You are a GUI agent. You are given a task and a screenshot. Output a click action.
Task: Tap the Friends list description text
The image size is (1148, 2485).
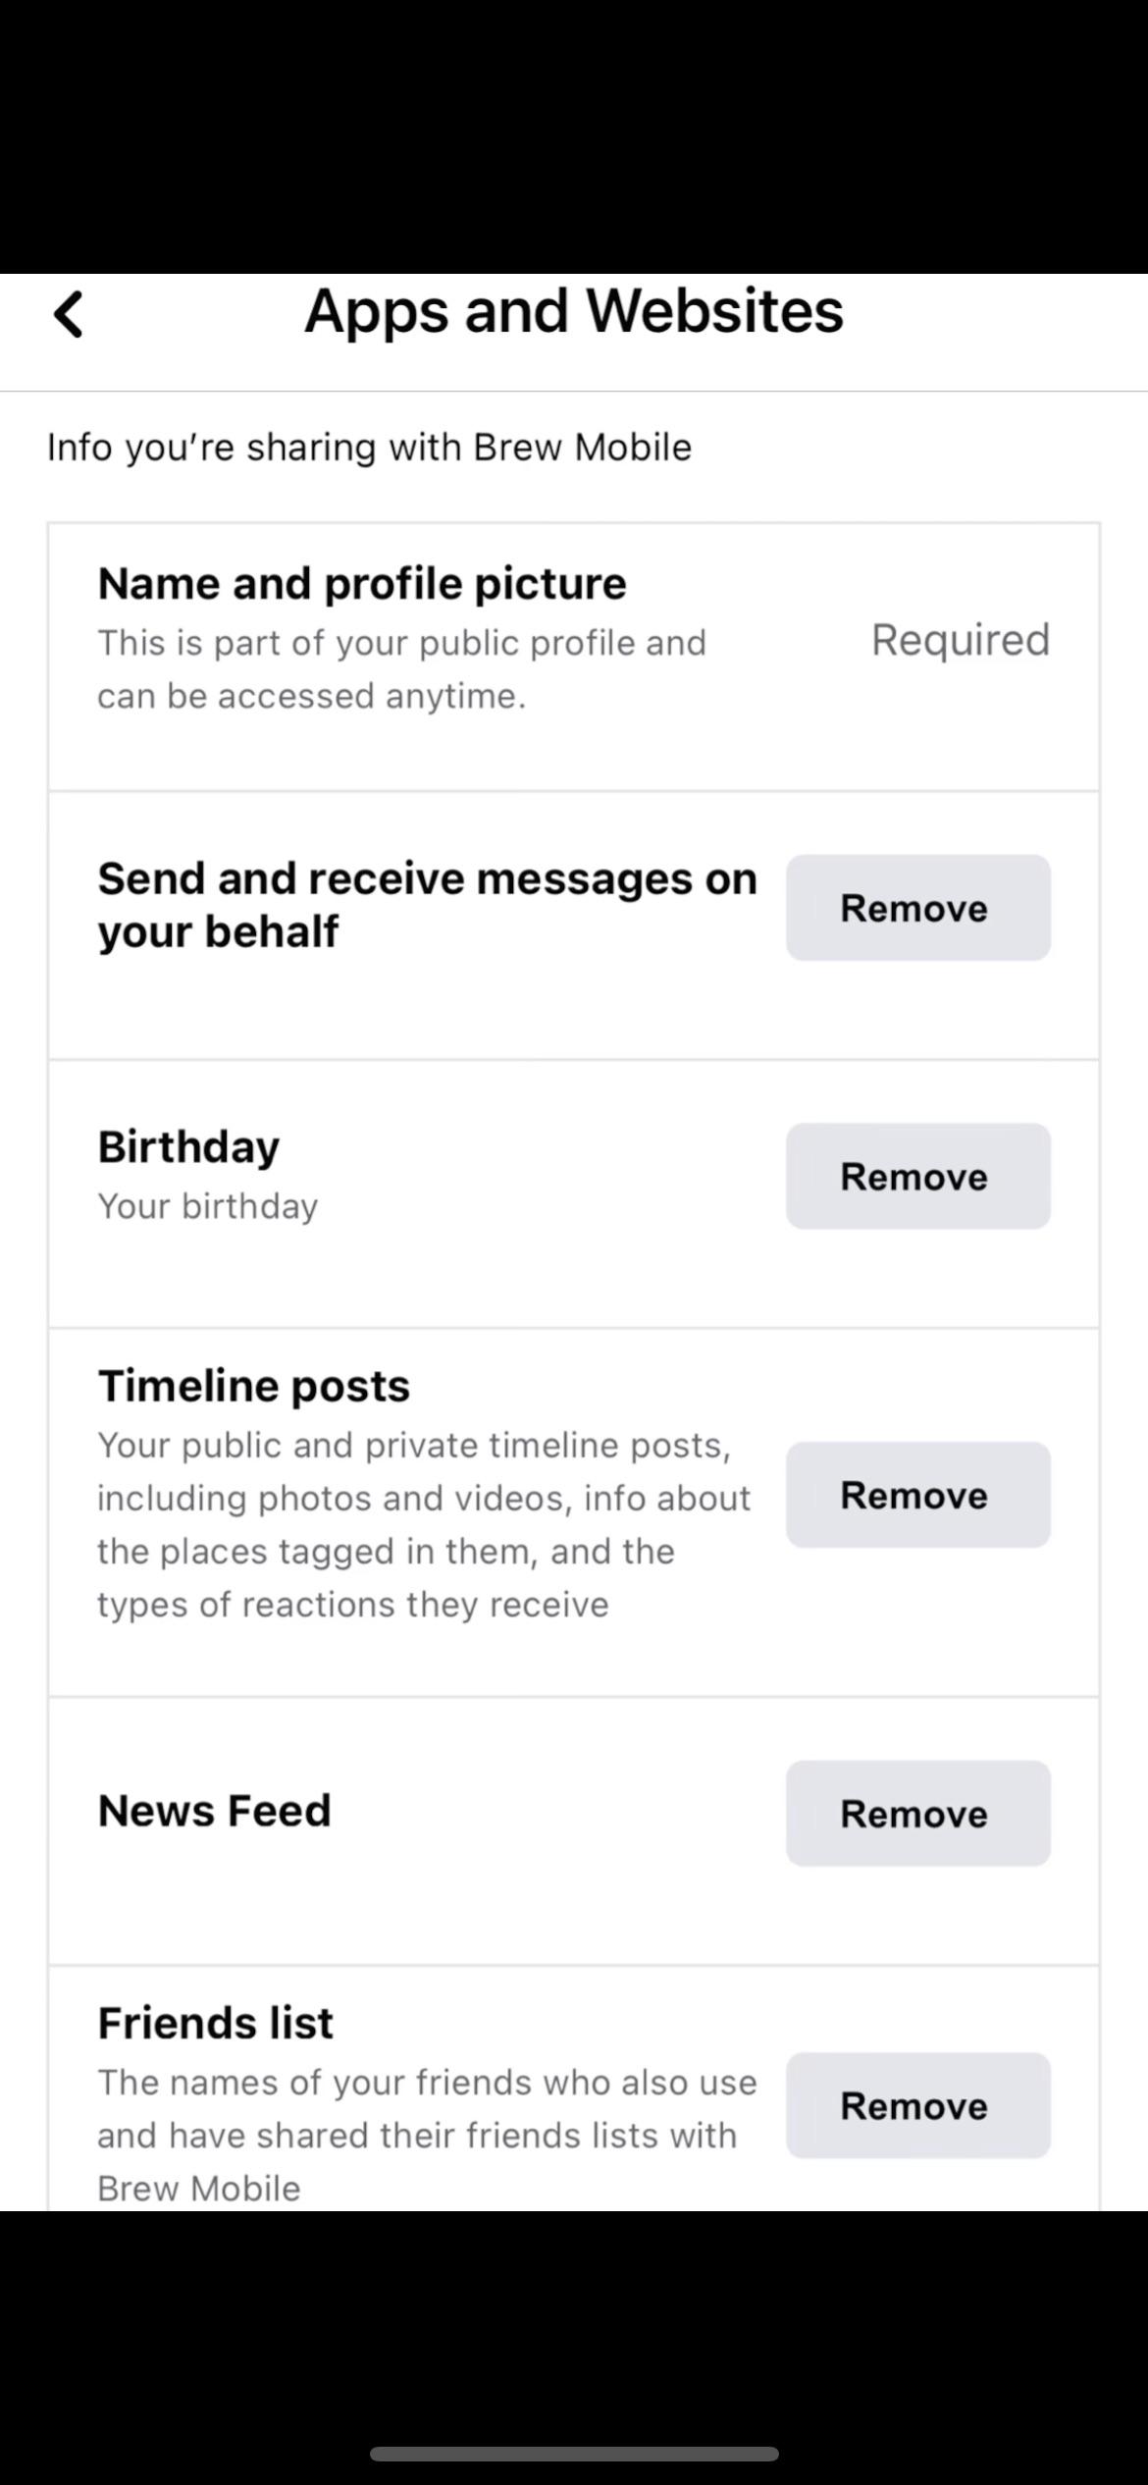426,2135
